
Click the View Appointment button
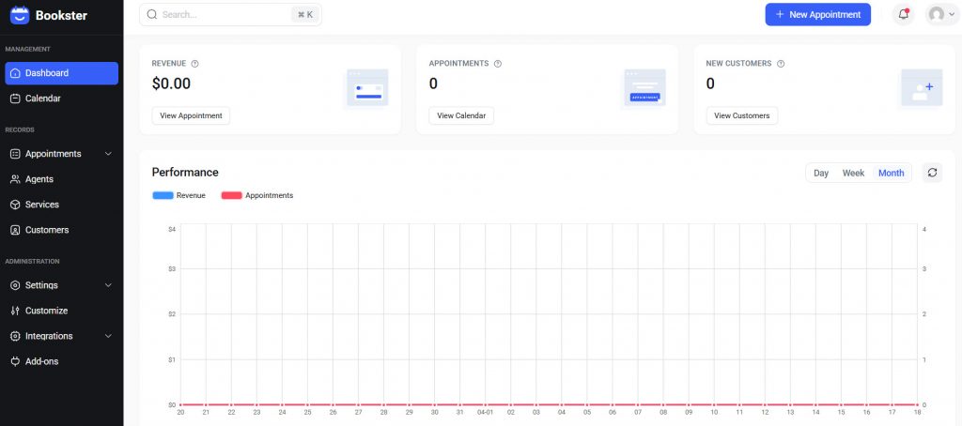(x=191, y=115)
